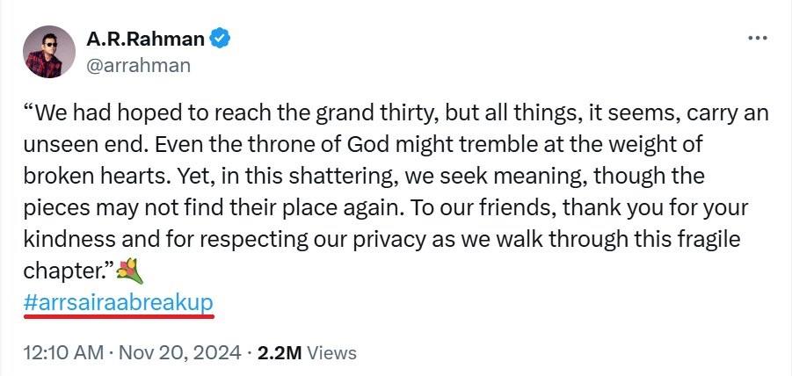Image resolution: width=792 pixels, height=376 pixels.
Task: Click the line beginning "broken hearts. Yet"
Action: 364,177
